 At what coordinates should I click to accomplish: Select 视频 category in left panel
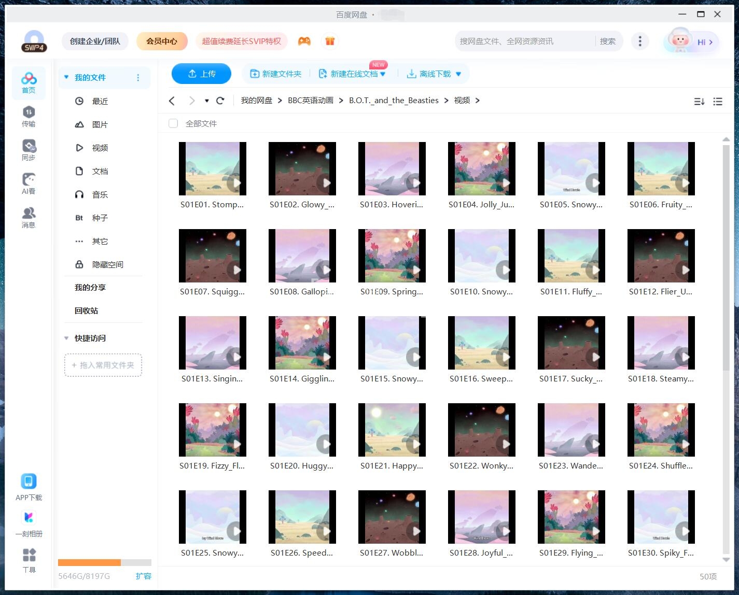click(100, 148)
